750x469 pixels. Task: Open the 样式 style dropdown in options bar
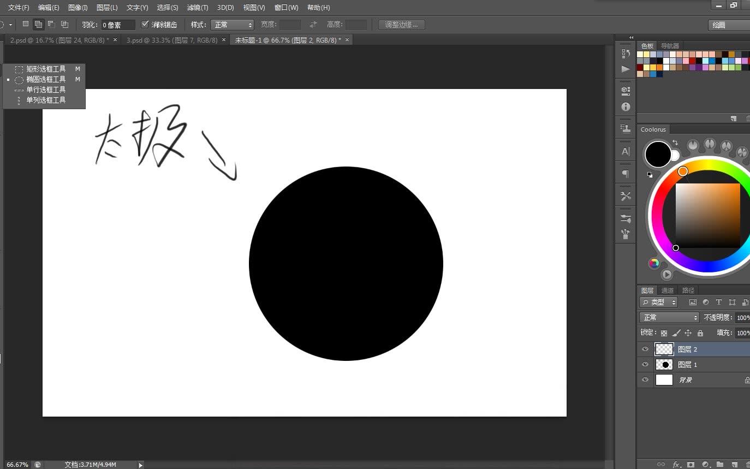[x=232, y=25]
